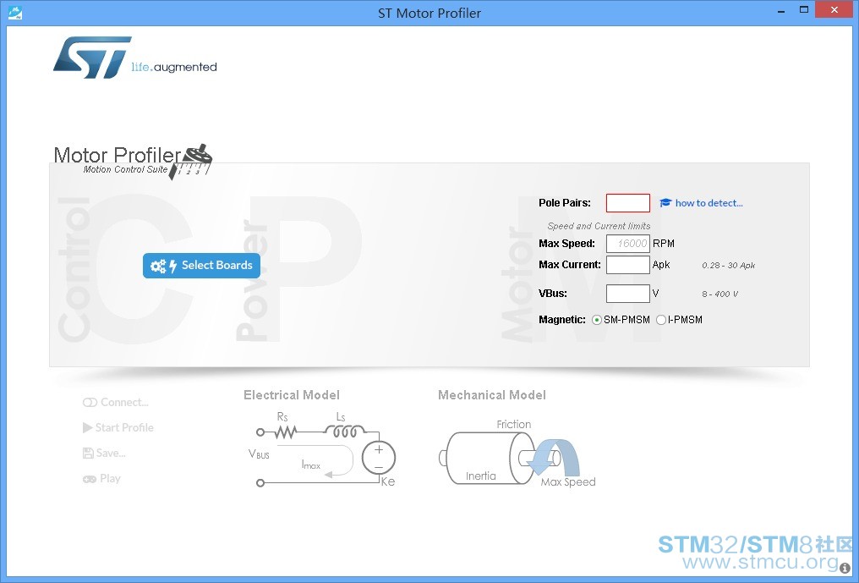
Task: Click the 'Speed and Current limits' text
Action: coord(599,226)
